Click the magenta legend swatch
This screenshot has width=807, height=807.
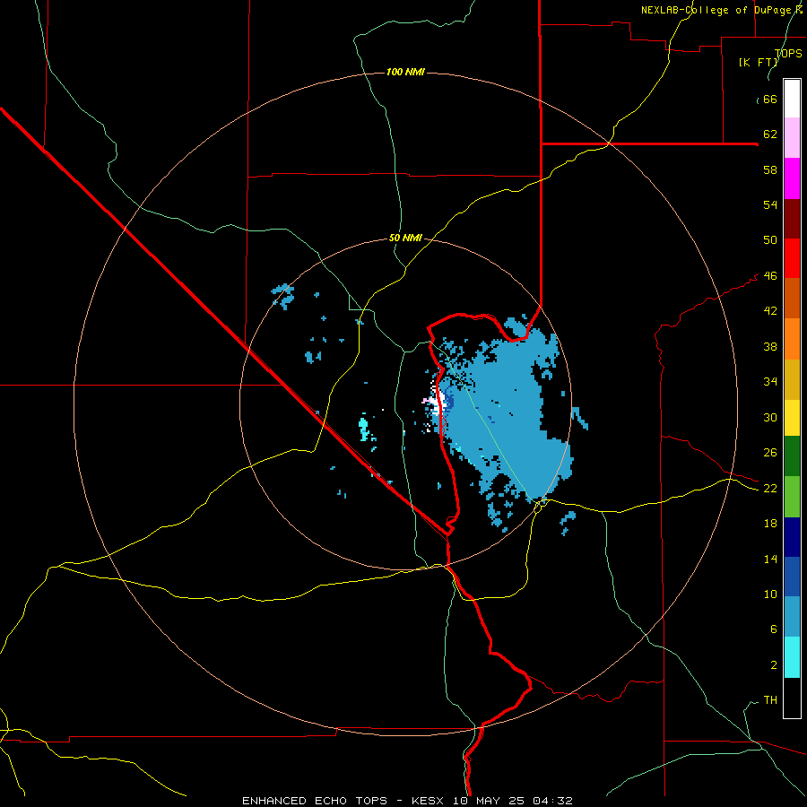click(792, 178)
